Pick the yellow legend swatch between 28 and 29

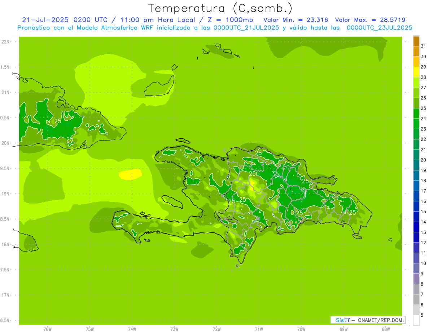tap(416, 72)
